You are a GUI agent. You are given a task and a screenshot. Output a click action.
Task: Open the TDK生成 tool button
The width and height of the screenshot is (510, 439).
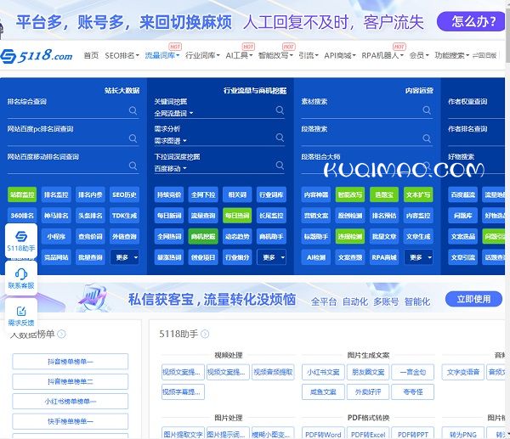125,216
